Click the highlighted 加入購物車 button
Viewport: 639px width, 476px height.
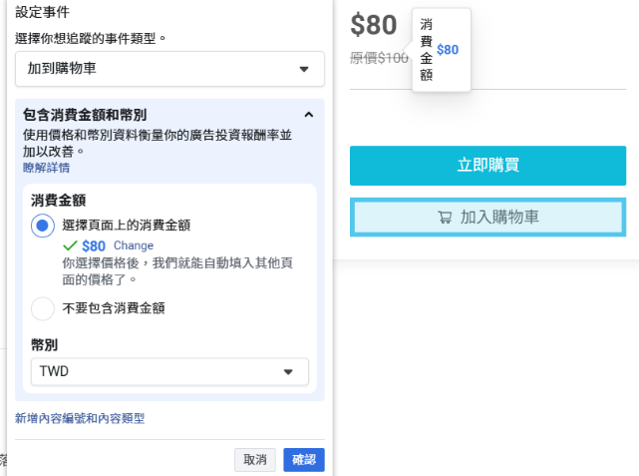coord(487,217)
